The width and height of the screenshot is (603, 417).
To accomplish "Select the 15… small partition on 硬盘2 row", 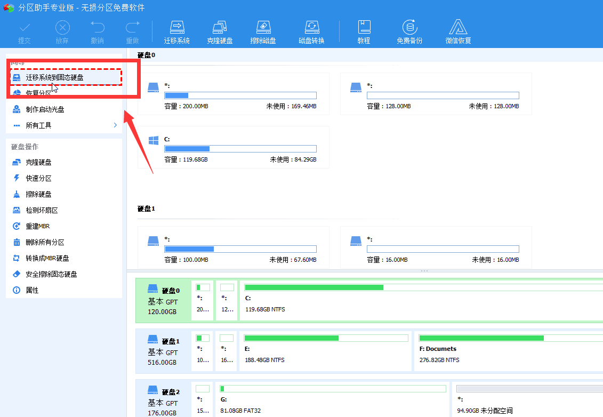I will pyautogui.click(x=202, y=399).
